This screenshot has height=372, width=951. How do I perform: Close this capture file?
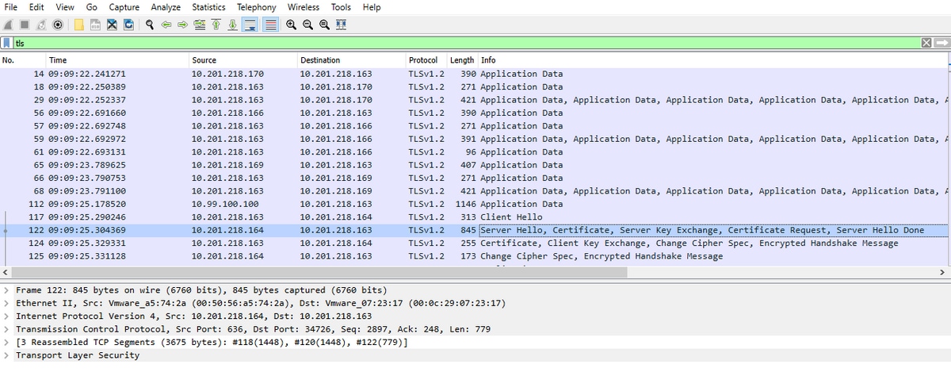[x=112, y=25]
